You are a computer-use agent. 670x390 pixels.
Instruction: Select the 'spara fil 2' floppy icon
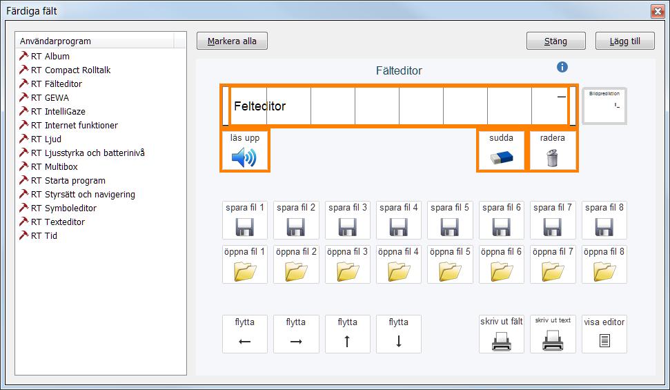pos(296,227)
